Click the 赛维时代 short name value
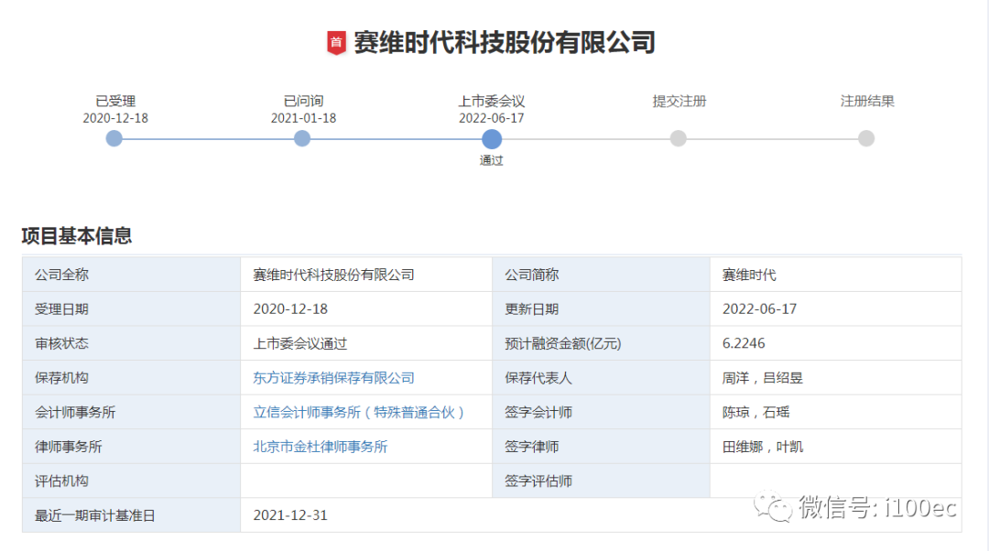The image size is (989, 551). [x=749, y=275]
